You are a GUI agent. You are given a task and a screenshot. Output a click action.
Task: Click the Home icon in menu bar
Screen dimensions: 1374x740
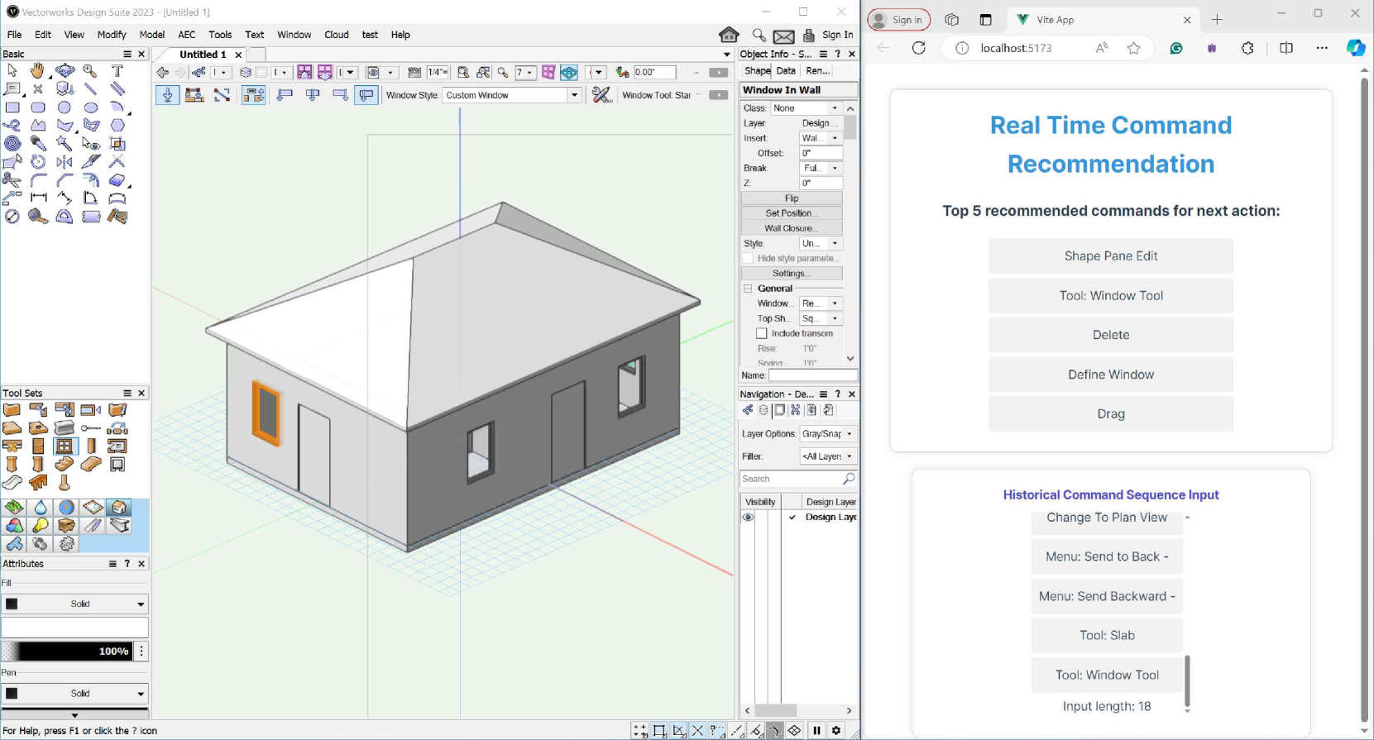tap(729, 35)
